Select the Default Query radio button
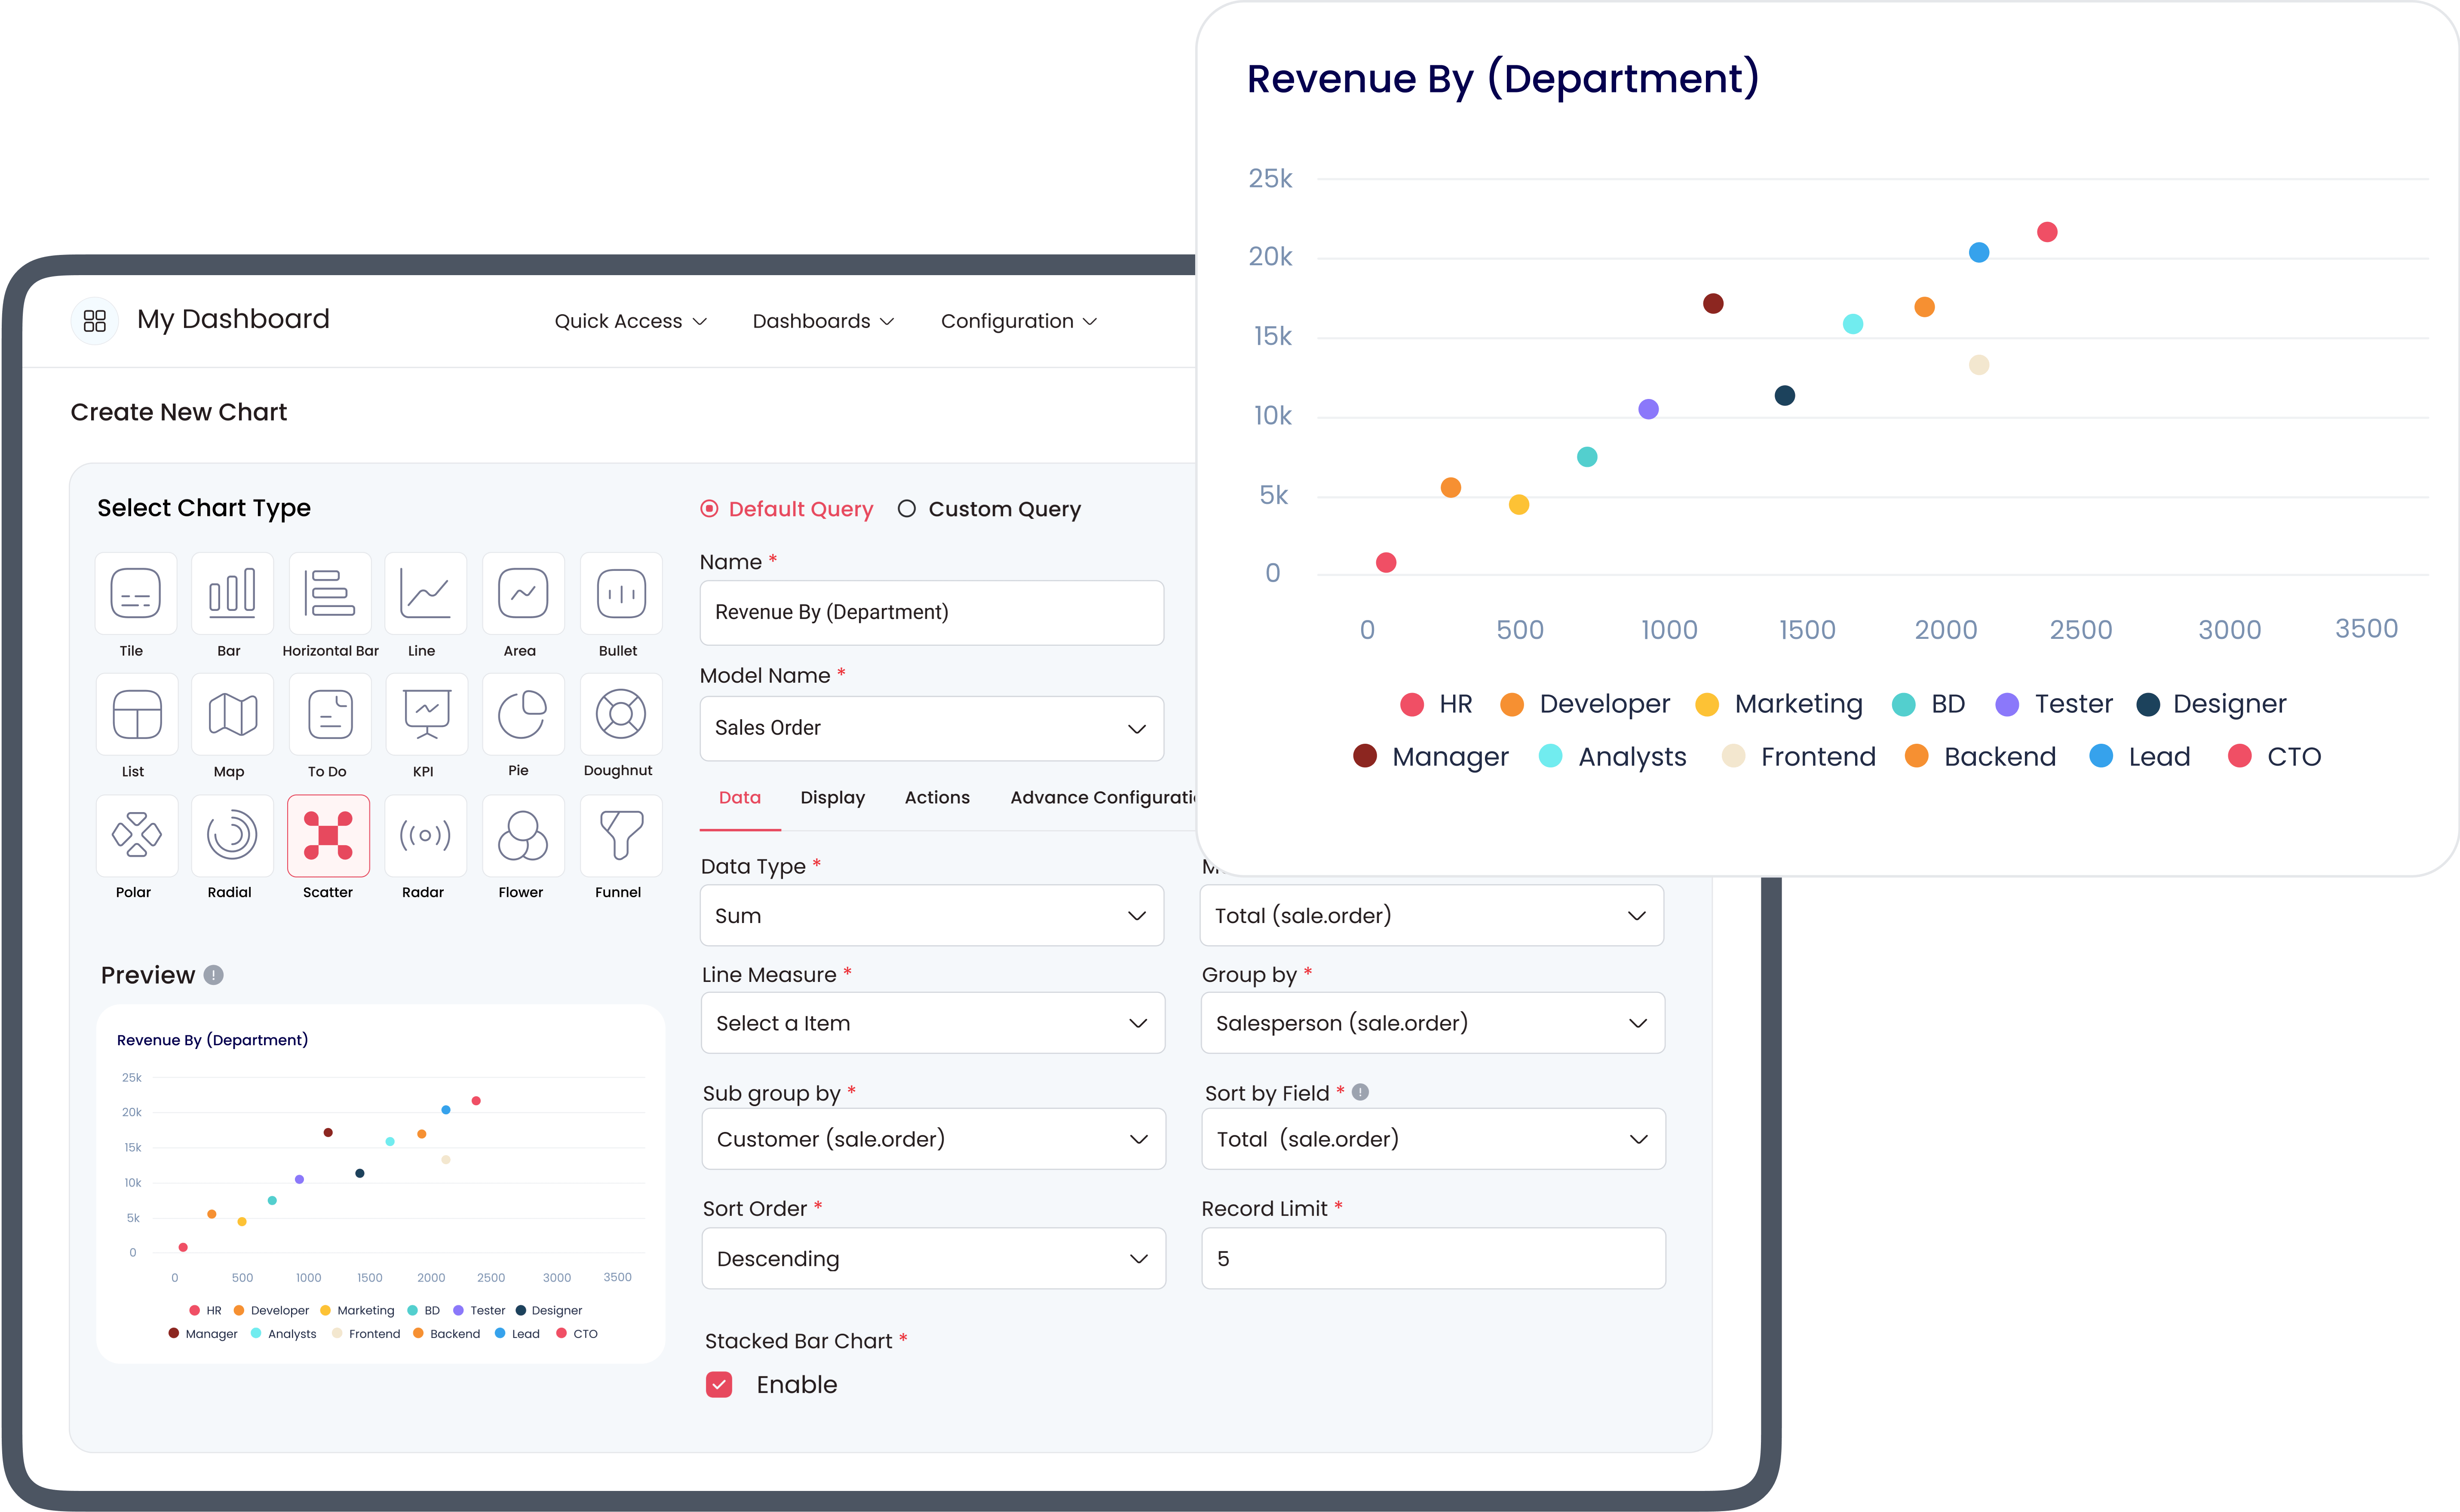The height and width of the screenshot is (1512, 2460). point(708,509)
